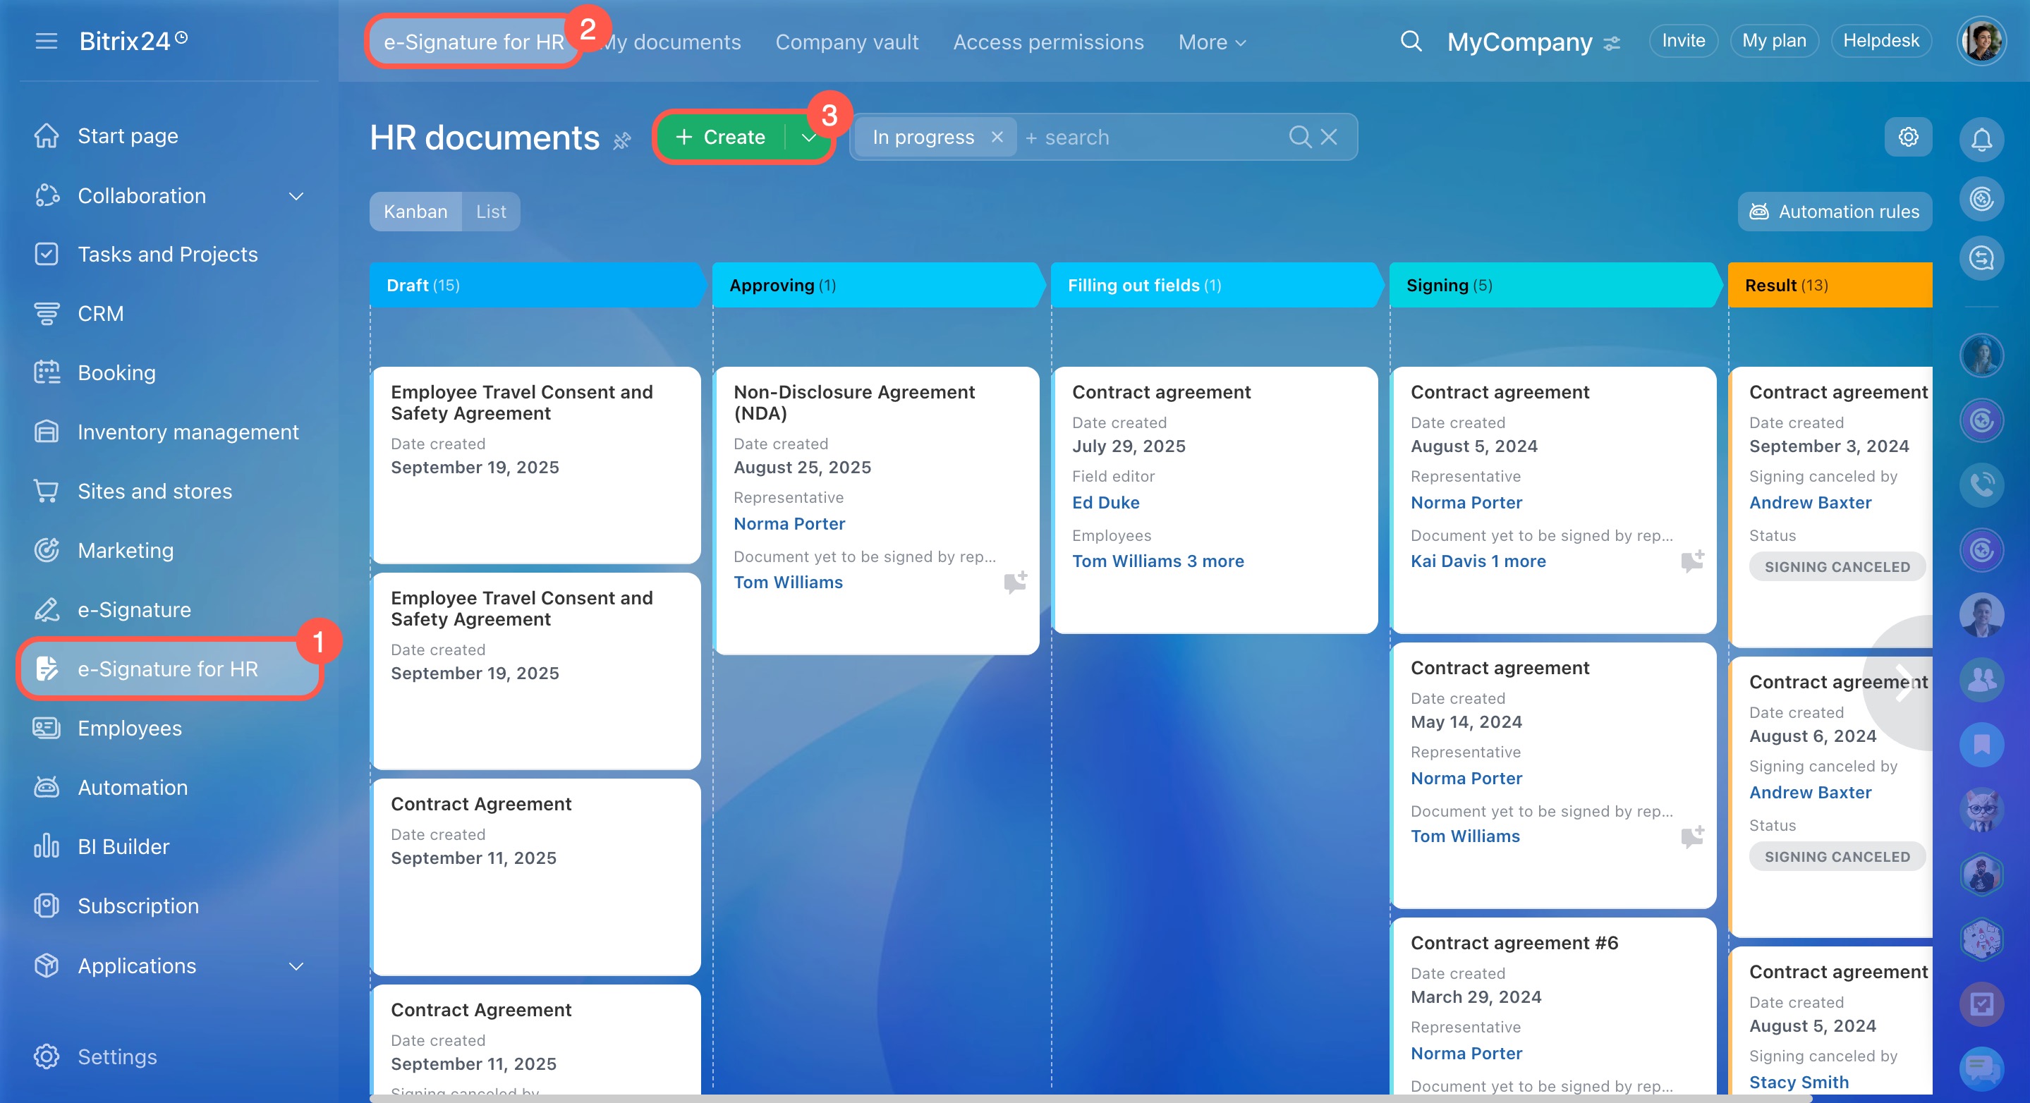Click the pin icon next to HR documents

click(621, 140)
